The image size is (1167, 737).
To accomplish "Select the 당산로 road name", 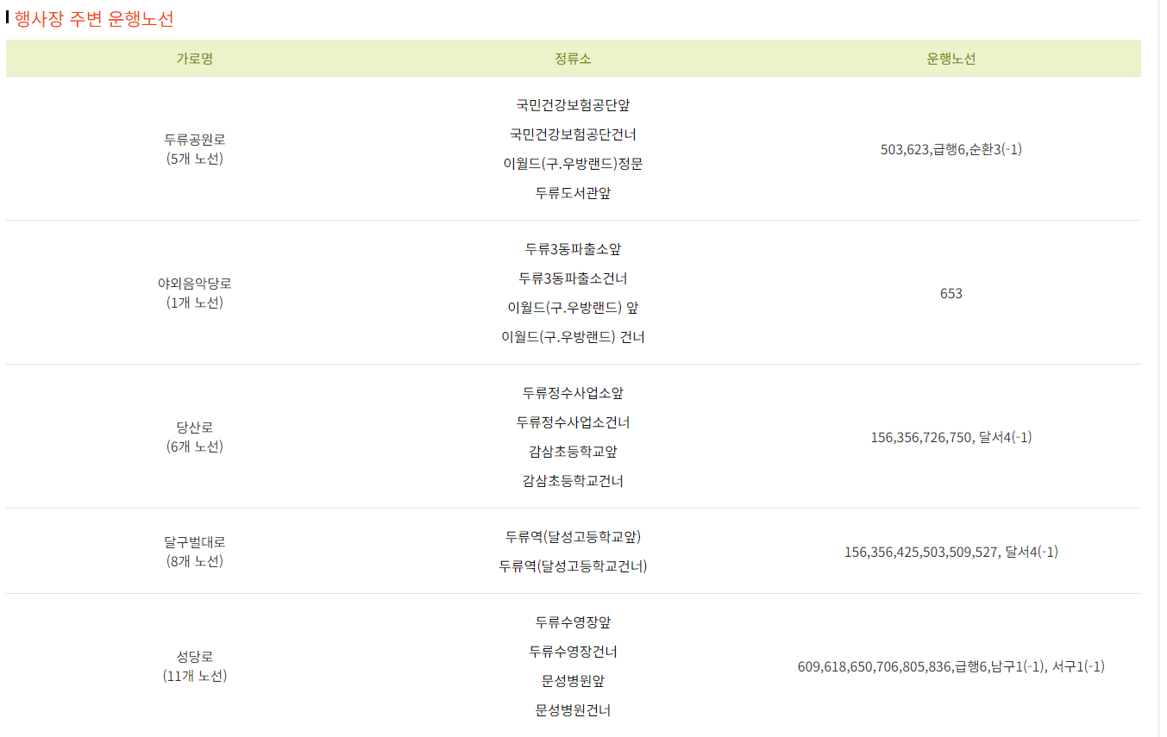I will (194, 427).
